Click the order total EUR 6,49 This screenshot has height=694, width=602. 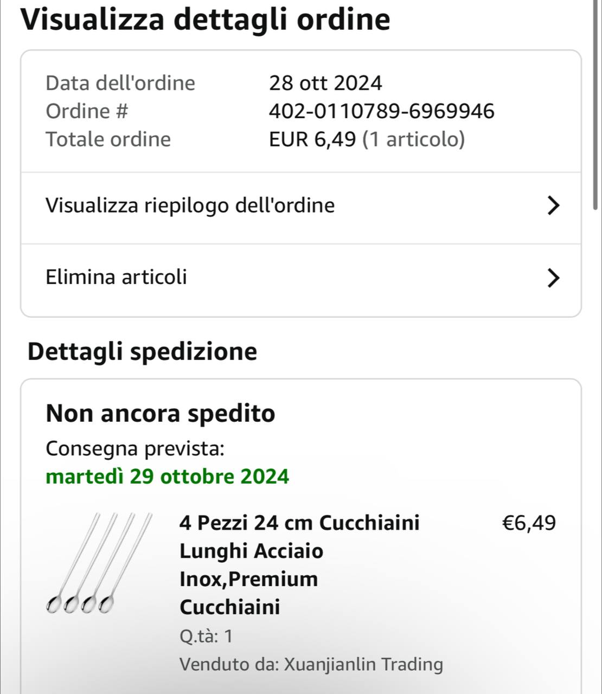pyautogui.click(x=313, y=140)
